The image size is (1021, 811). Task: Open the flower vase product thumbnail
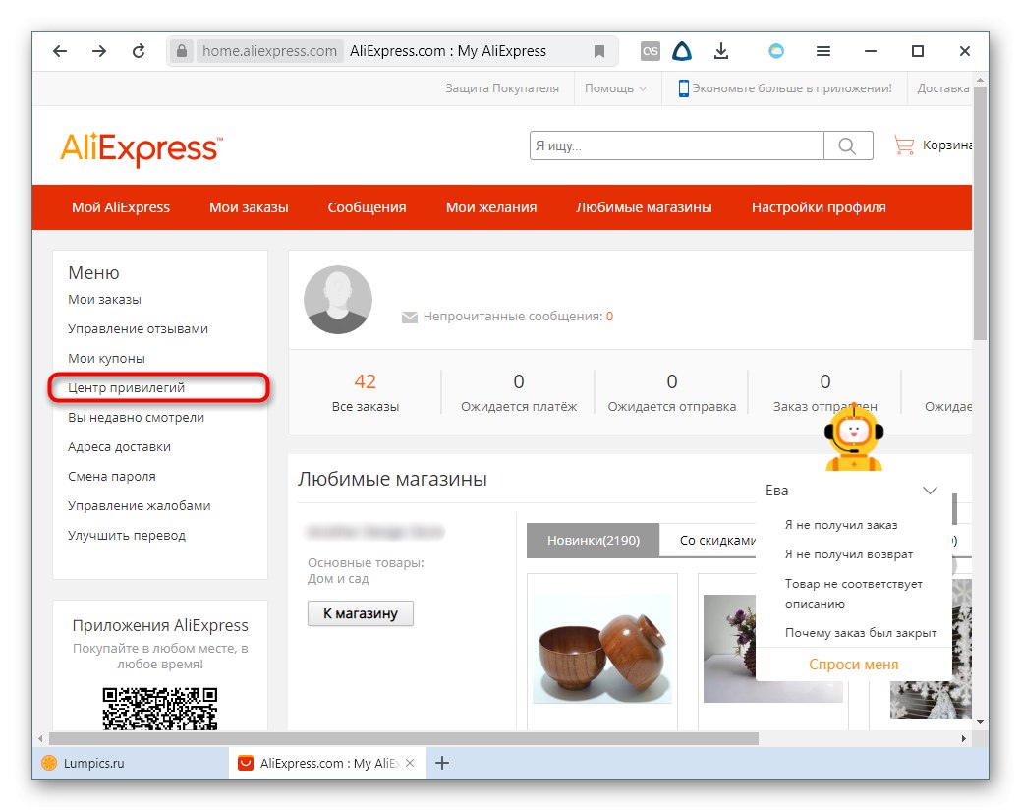point(729,648)
